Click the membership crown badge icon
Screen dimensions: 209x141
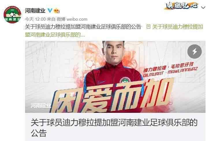pos(57,11)
